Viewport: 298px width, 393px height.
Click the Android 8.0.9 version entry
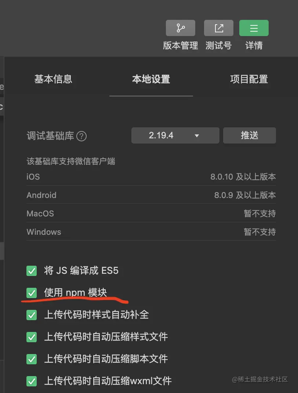tap(150, 195)
